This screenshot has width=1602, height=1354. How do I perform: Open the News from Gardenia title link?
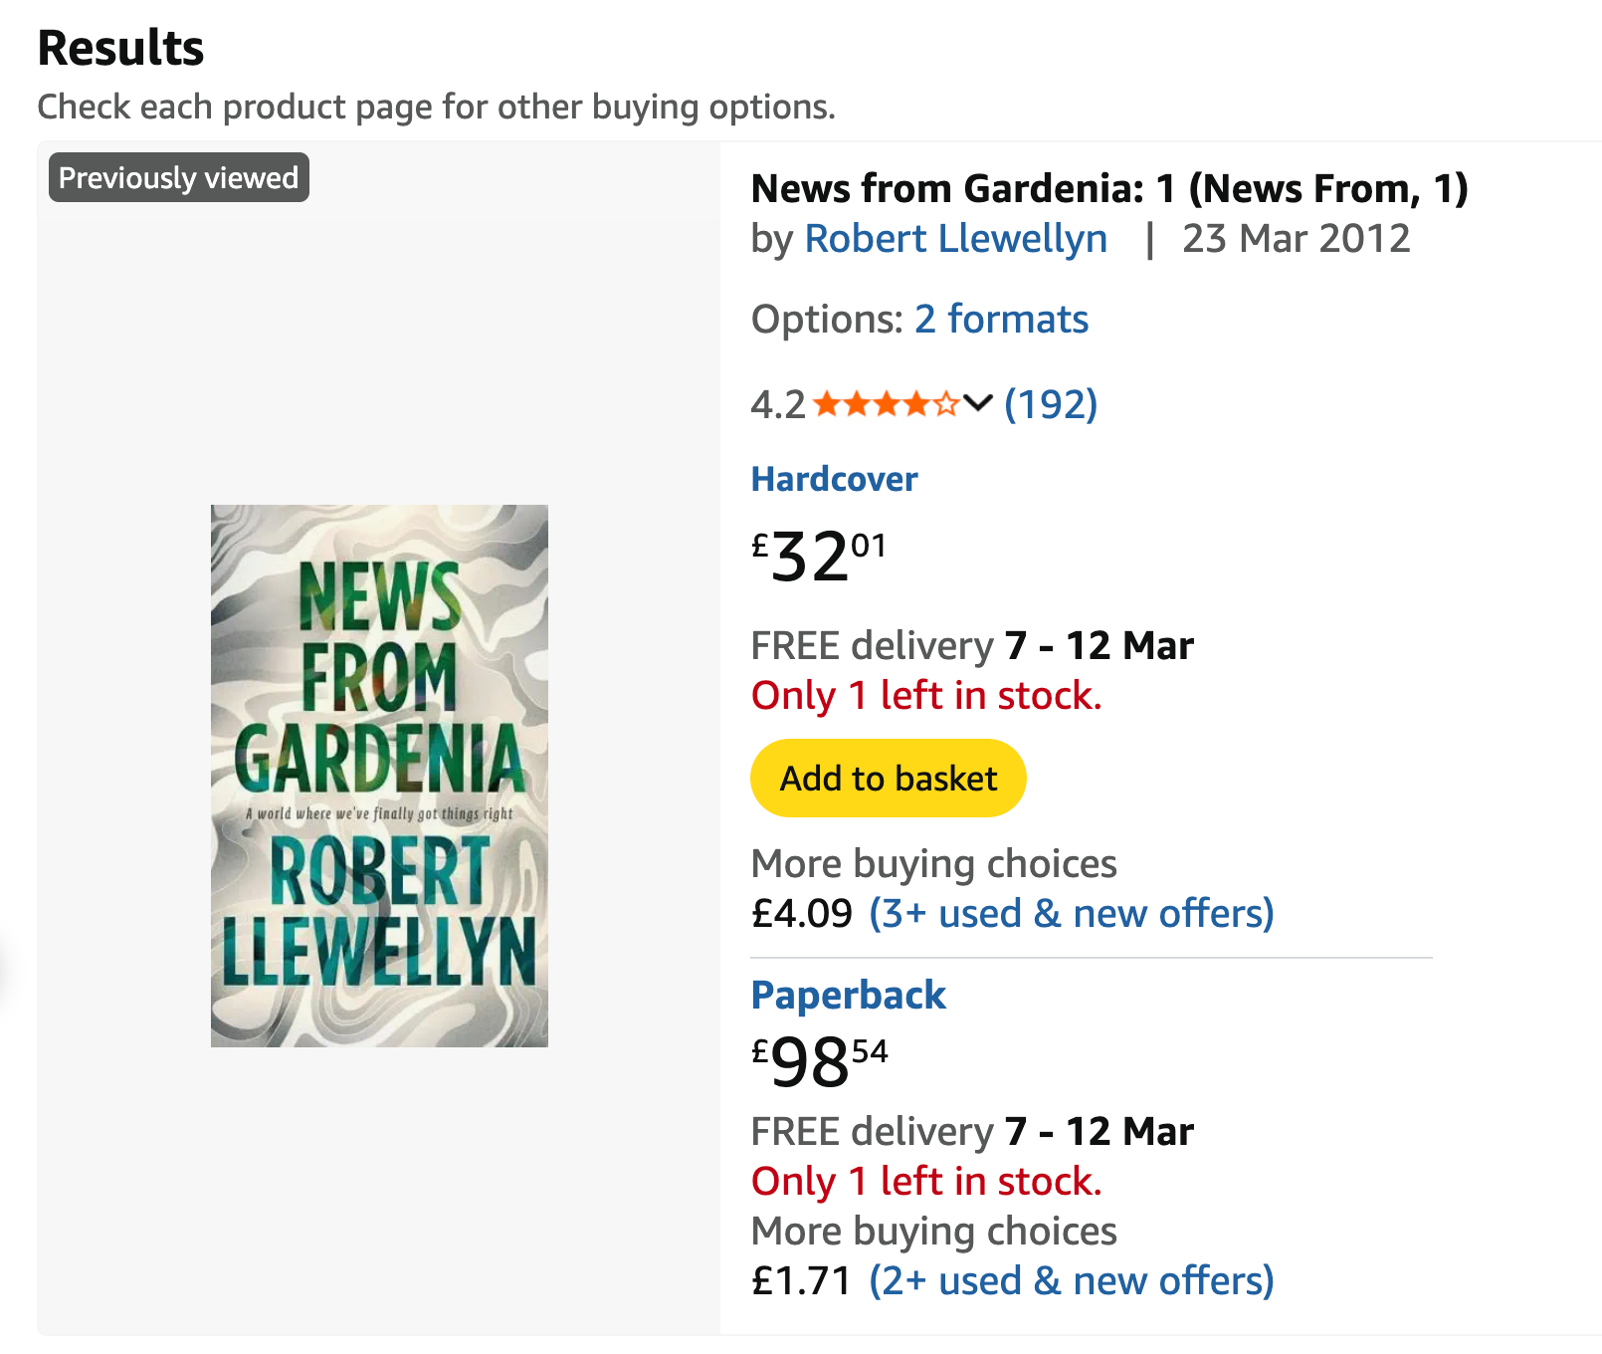tap(1108, 189)
